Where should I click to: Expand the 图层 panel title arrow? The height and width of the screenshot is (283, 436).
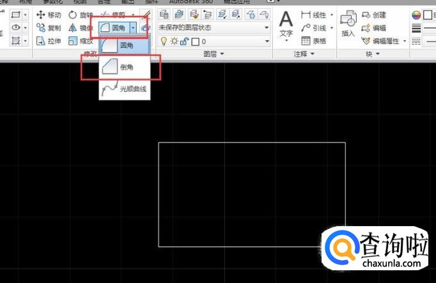[x=222, y=55]
